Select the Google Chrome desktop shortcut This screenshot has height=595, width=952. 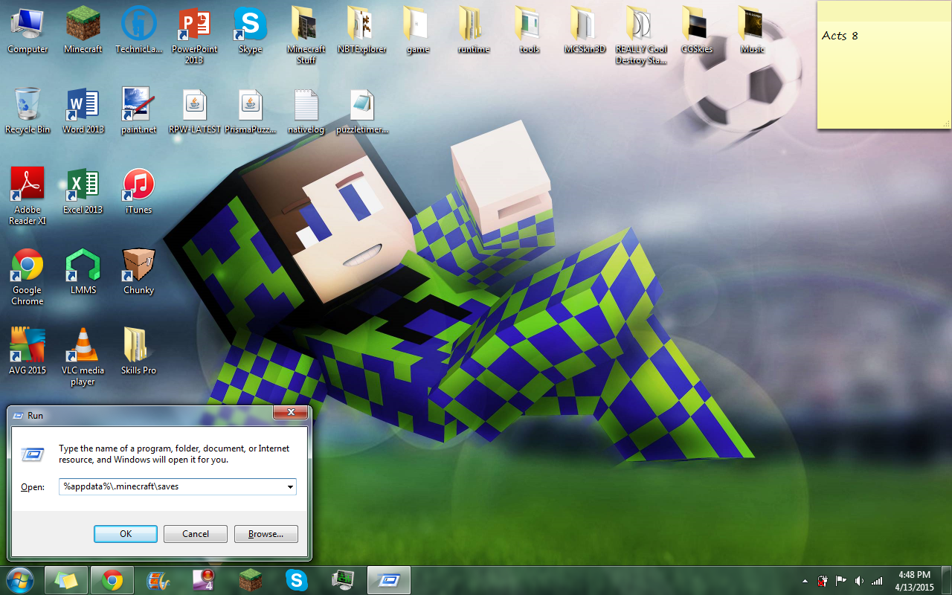28,276
